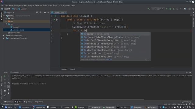Screen dimensions: 195x109
Task: Click the taskbar clock showing 15:34
Action: pos(188,107)
